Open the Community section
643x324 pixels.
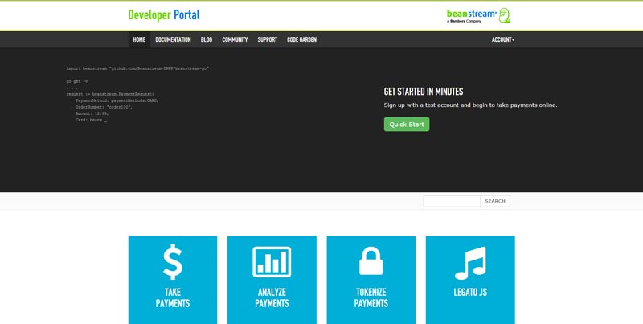pos(235,39)
